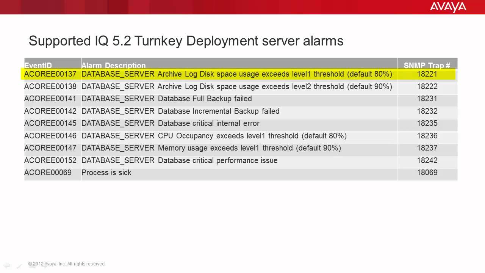Click the Avaya logo in the header
Image resolution: width=485 pixels, height=273 pixels.
pyautogui.click(x=448, y=7)
